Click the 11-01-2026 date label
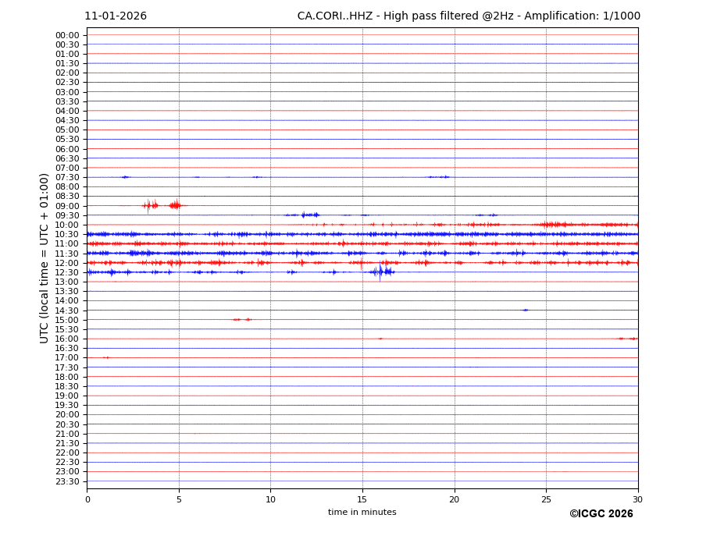The image size is (724, 543). (x=116, y=16)
